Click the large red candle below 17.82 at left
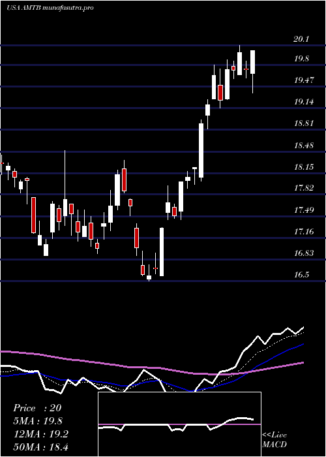This screenshot has width=326, height=457. click(x=34, y=215)
